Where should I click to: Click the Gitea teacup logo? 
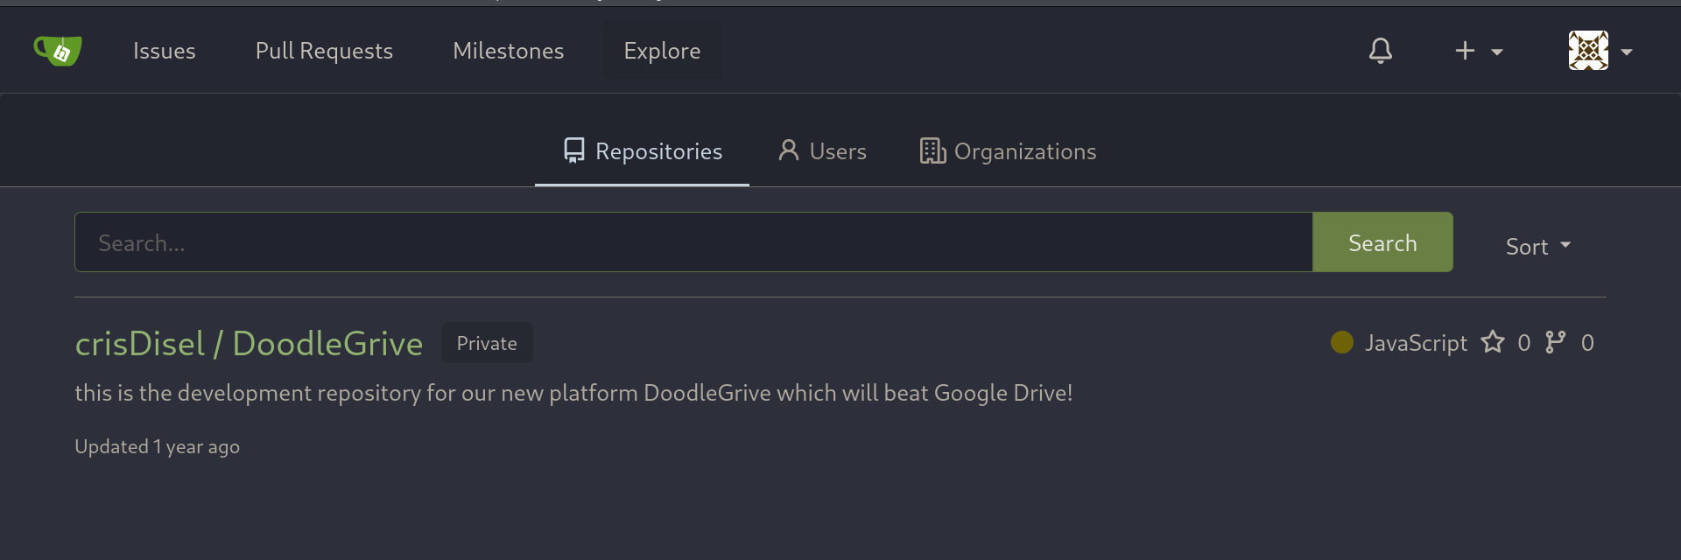pyautogui.click(x=58, y=51)
